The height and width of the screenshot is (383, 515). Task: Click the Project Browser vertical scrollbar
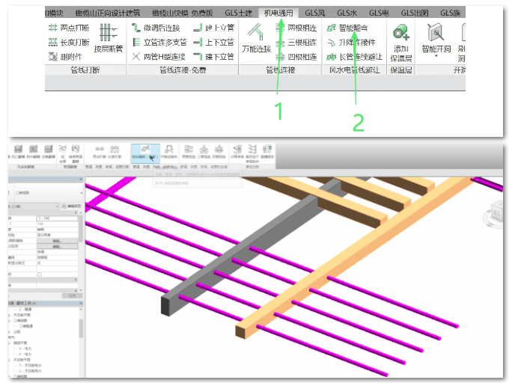point(81,328)
